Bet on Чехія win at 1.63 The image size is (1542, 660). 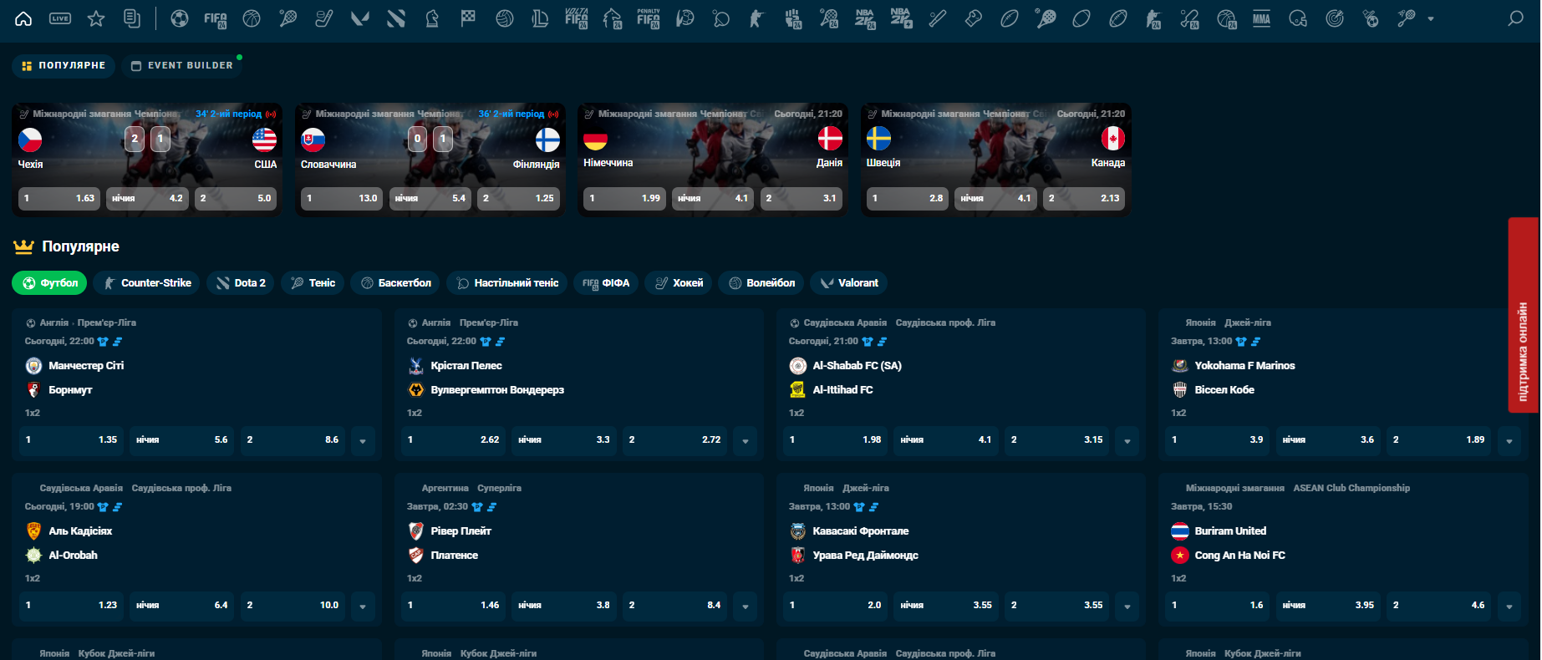coord(59,199)
